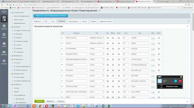The height and width of the screenshot is (108, 194).
Task: Open Opera browser from taskbar
Action: pos(47,106)
